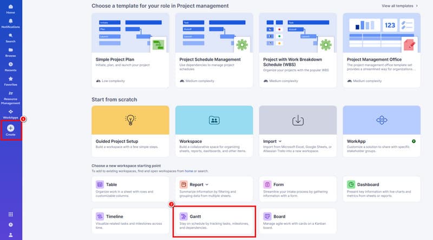
Task: Expand the Import dropdown arrow
Action: (280, 141)
